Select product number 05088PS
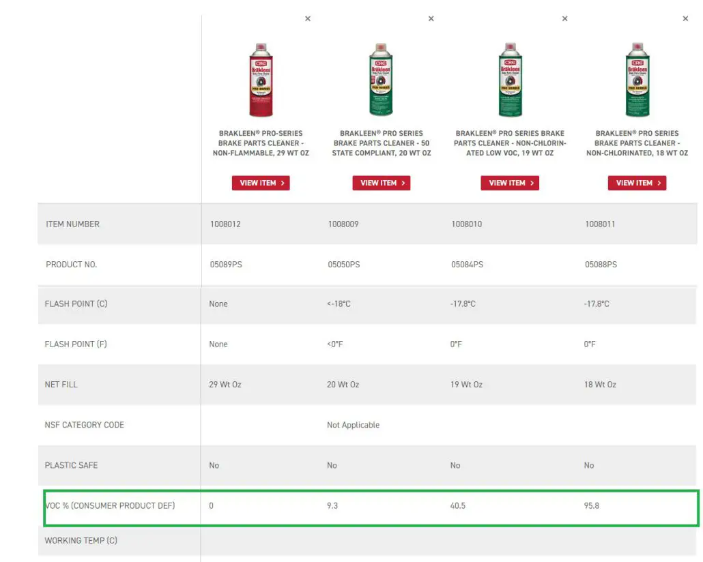Viewport: 703px width, 562px height. (601, 265)
